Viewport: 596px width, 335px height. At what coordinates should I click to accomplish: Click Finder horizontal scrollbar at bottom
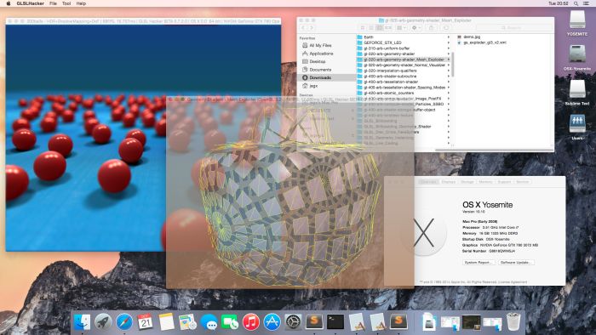[x=494, y=150]
